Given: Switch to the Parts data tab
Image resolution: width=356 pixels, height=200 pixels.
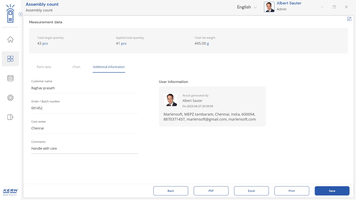Looking at the screenshot, I should click(44, 67).
